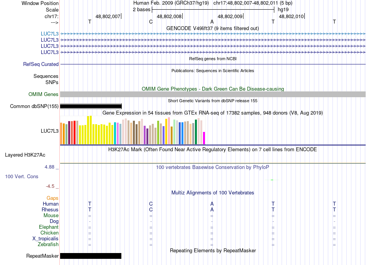
Task: Click the magenta last GTEx expression bar
Action: point(204,138)
